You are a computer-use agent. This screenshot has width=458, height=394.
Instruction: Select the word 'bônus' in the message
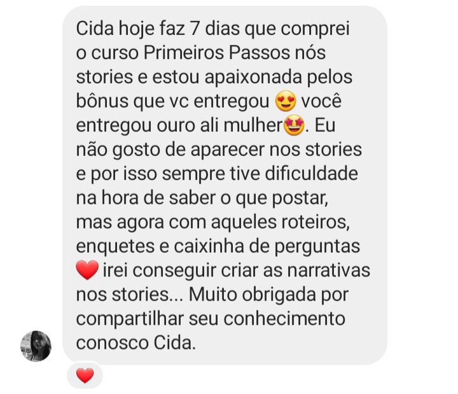(x=102, y=101)
